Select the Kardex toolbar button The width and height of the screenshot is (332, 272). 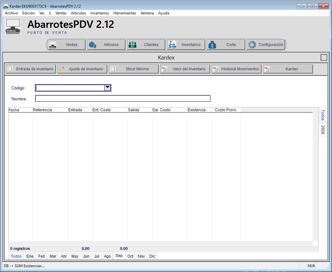pyautogui.click(x=288, y=69)
